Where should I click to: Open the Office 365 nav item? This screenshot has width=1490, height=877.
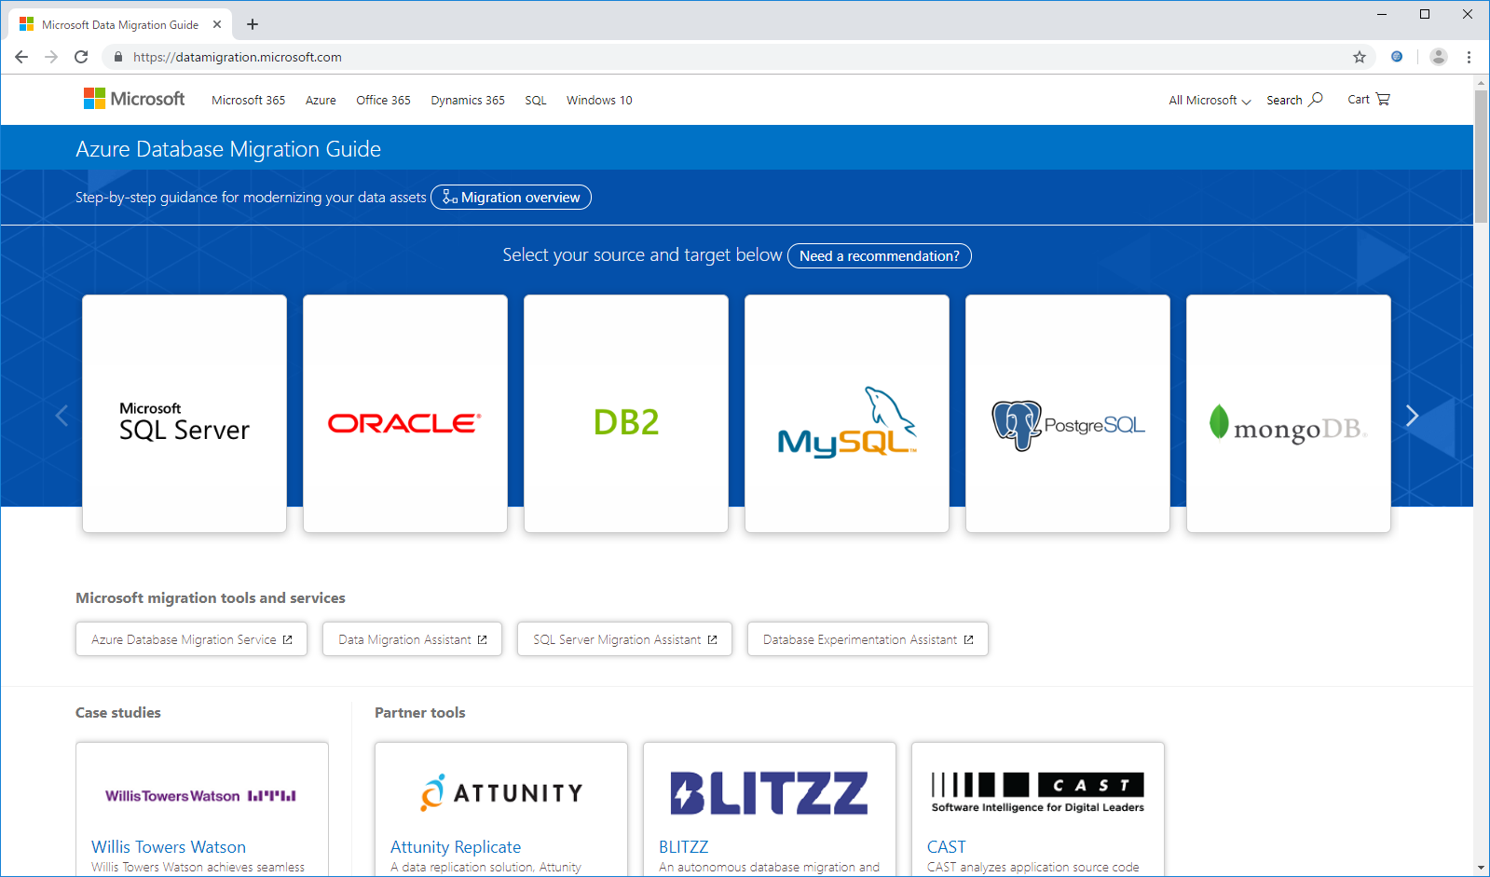(x=383, y=100)
